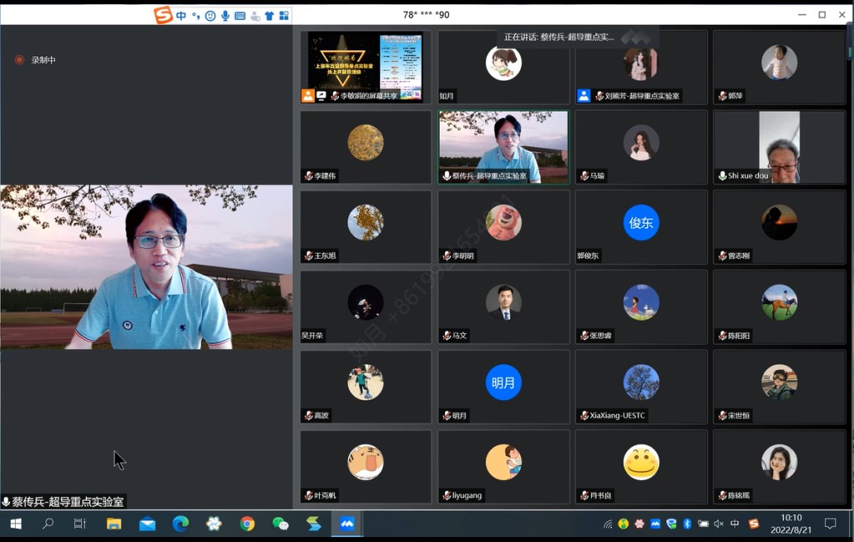Start voice input using the Sogou microphone icon

225,16
